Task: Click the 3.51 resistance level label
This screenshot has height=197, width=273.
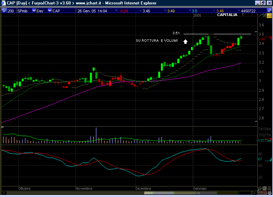Action: click(x=176, y=33)
